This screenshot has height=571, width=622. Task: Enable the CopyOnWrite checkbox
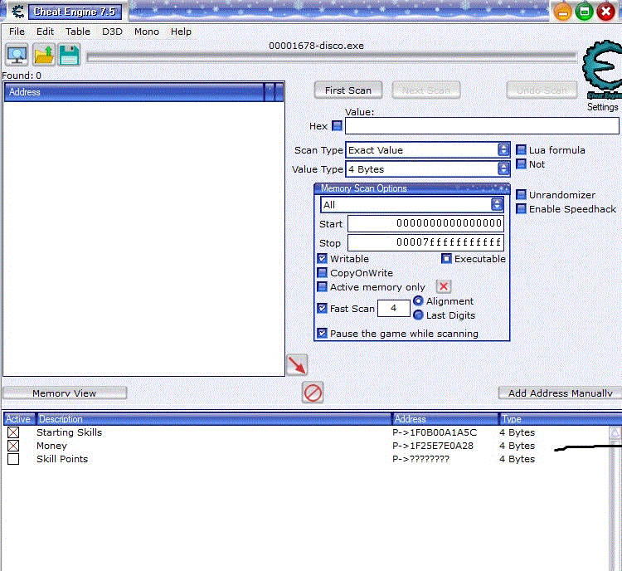pos(323,273)
